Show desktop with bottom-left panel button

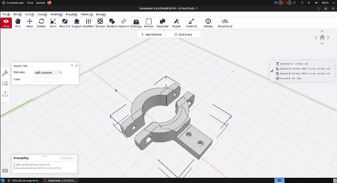[x=2, y=180]
